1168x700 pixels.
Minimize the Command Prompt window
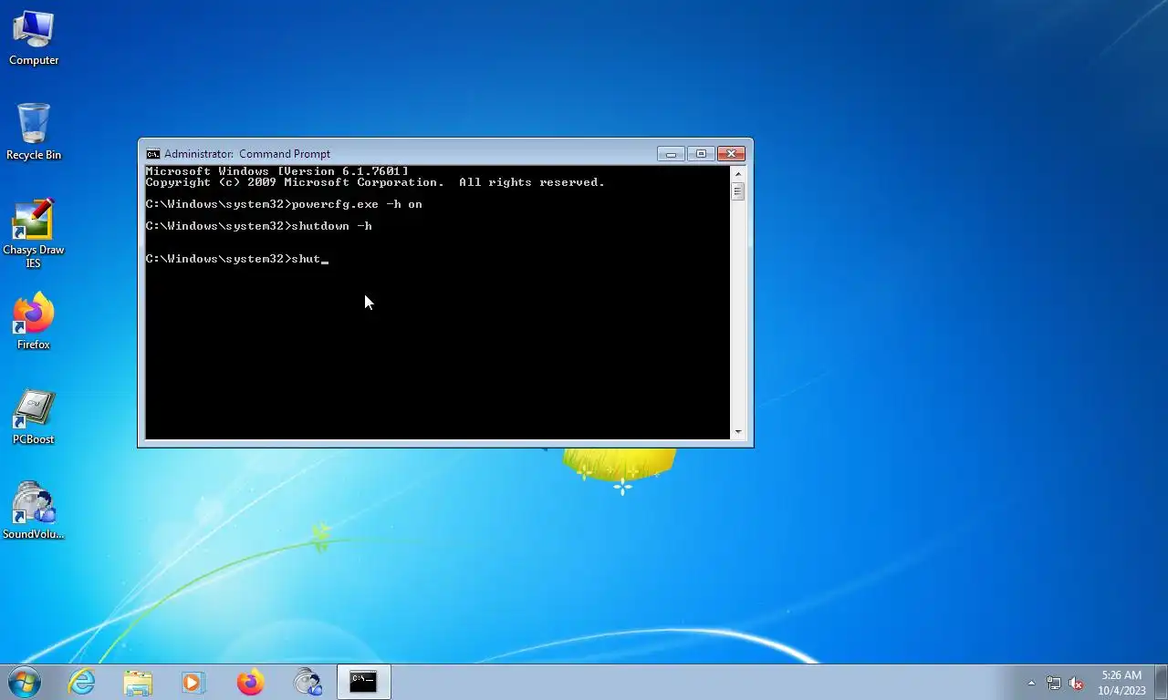[x=671, y=154]
